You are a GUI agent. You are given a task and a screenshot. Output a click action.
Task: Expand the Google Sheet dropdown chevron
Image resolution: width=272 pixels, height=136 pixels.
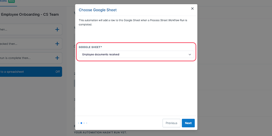click(x=190, y=54)
